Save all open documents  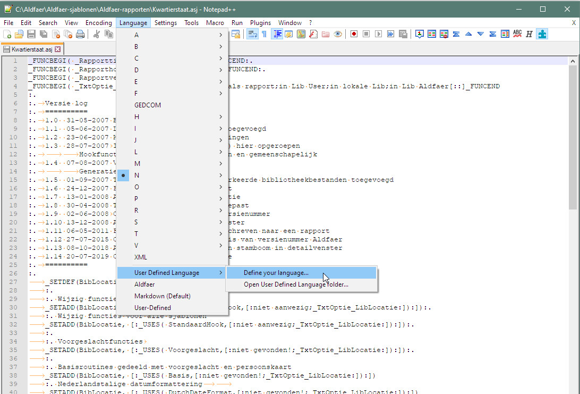(x=45, y=33)
